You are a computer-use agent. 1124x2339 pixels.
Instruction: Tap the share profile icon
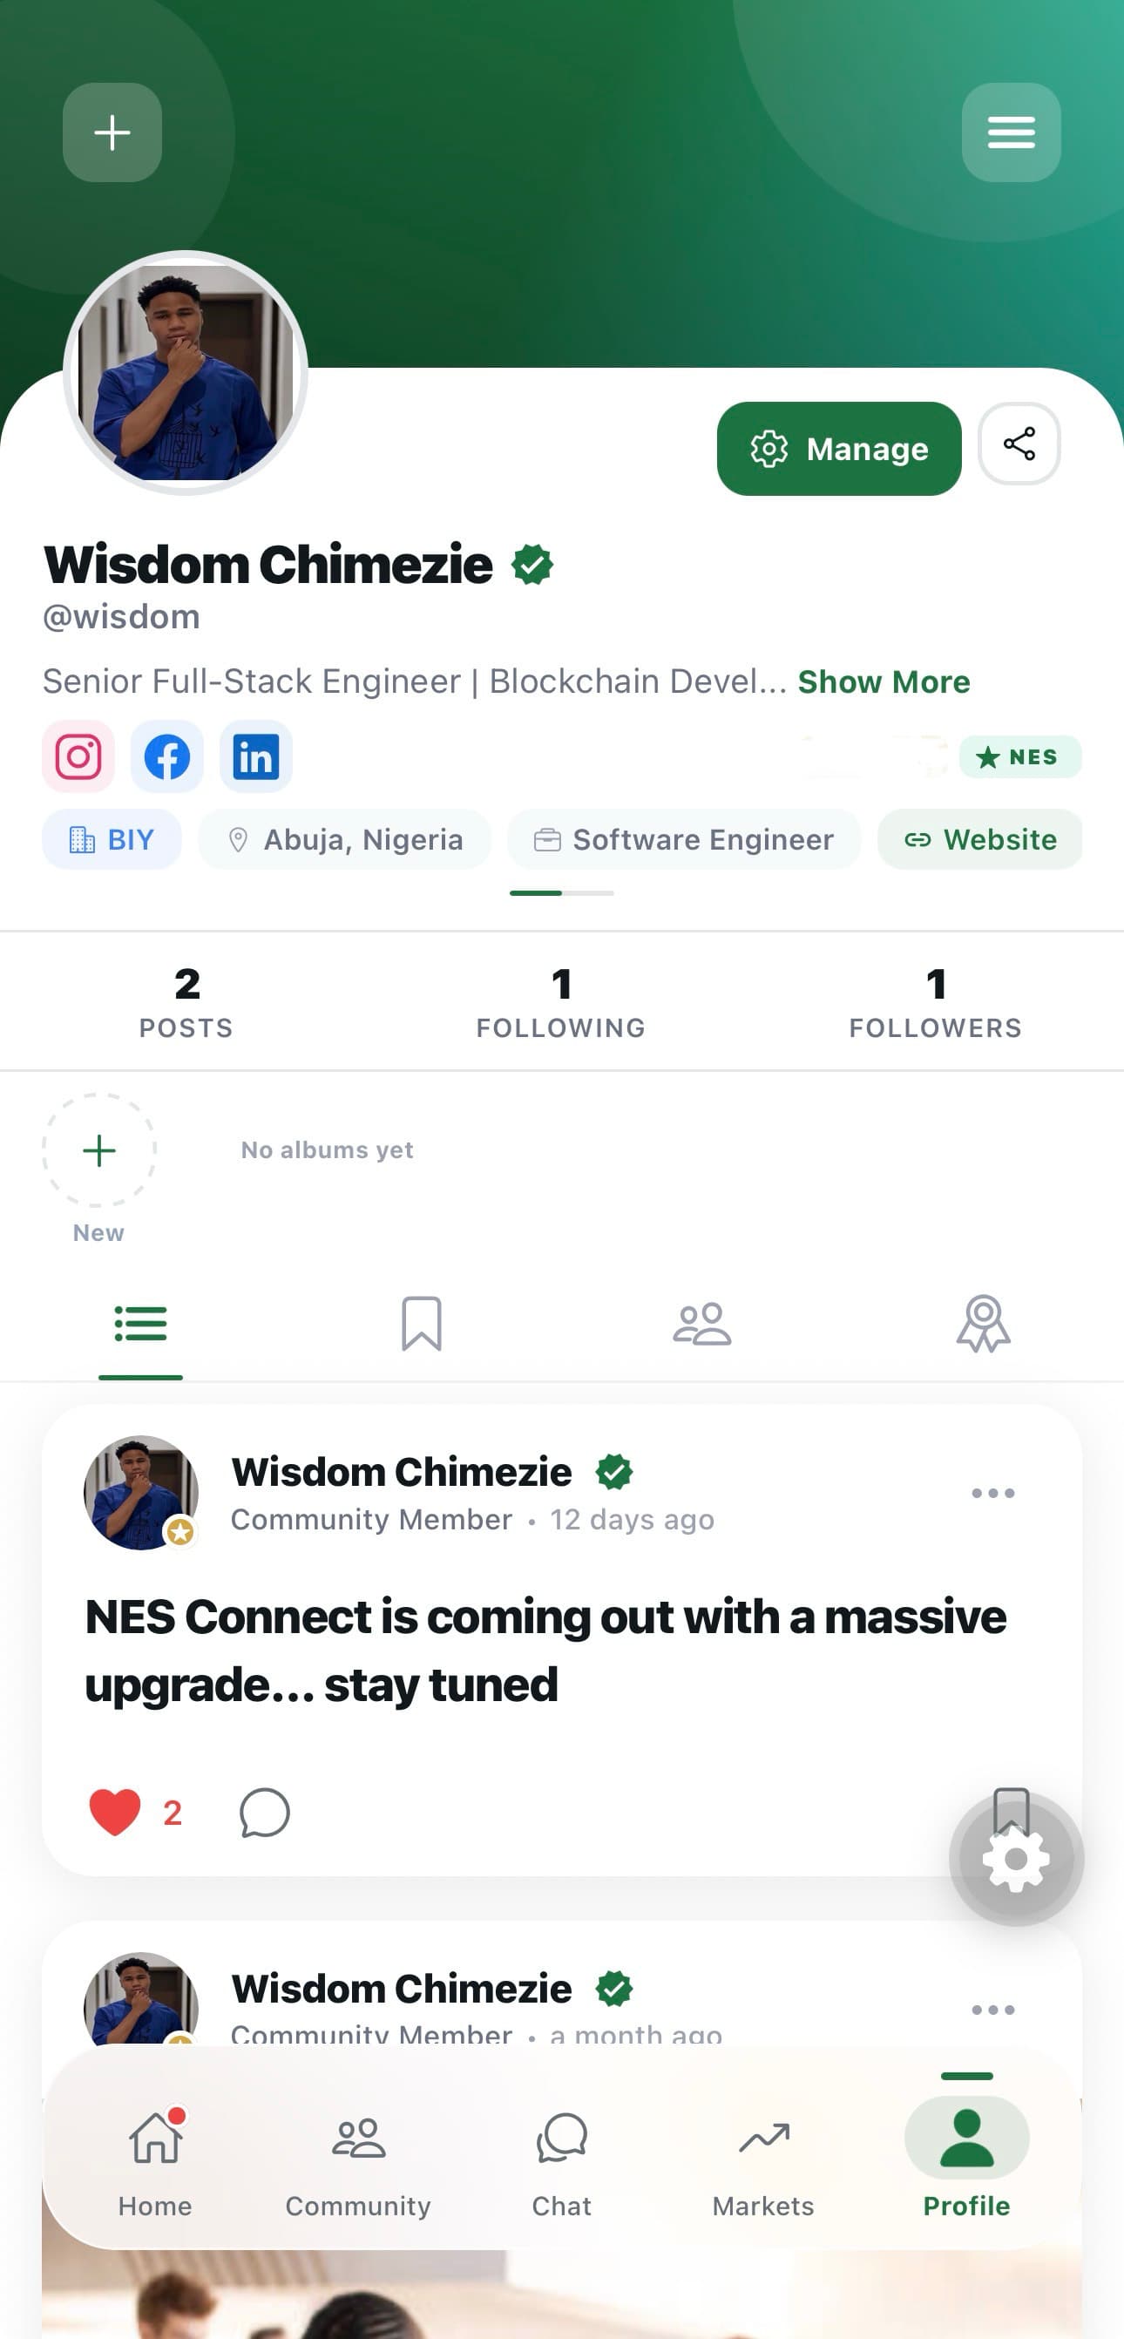click(1019, 444)
